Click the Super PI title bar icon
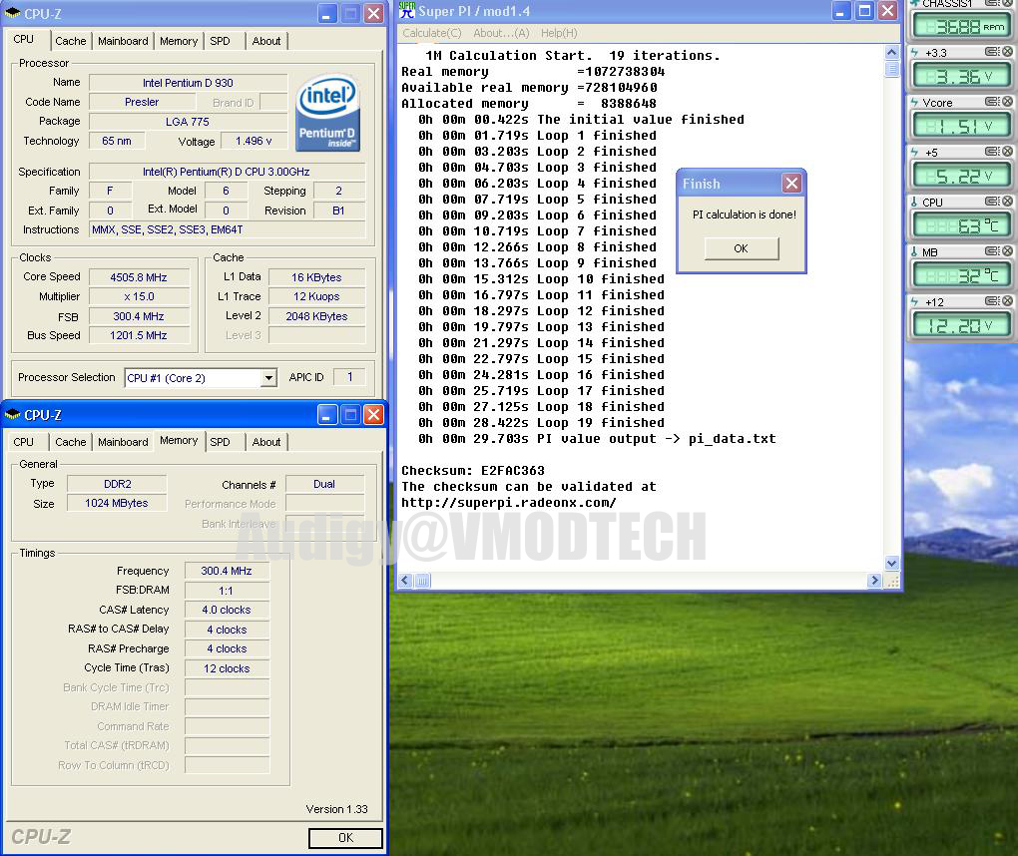 (407, 10)
